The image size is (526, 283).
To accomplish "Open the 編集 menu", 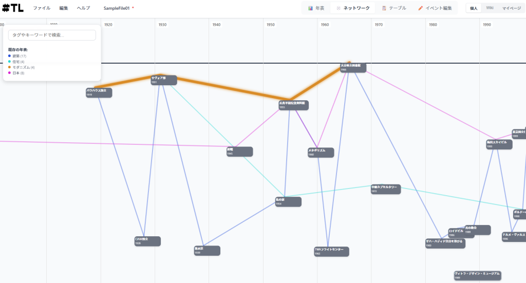I will click(x=63, y=8).
